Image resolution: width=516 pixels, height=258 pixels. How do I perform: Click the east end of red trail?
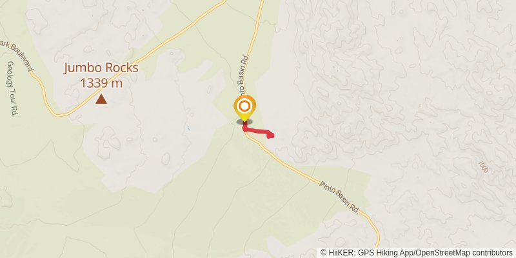click(270, 135)
